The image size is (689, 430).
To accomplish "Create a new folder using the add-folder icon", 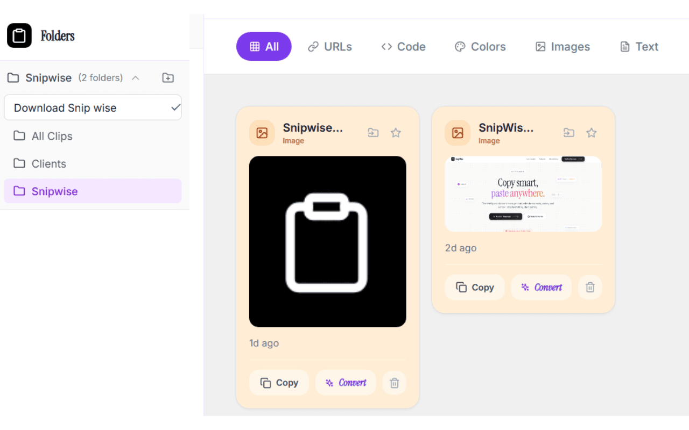I will pos(167,77).
